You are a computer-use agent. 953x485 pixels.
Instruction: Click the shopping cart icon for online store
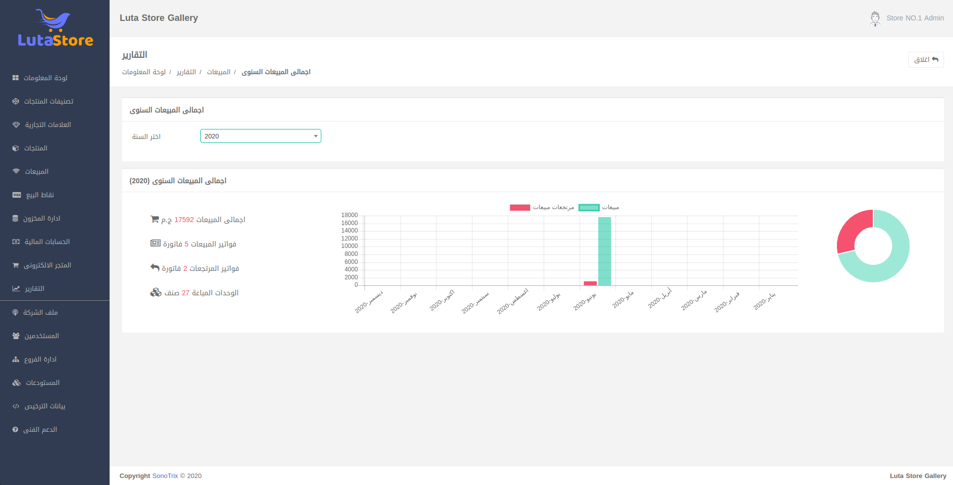point(15,265)
